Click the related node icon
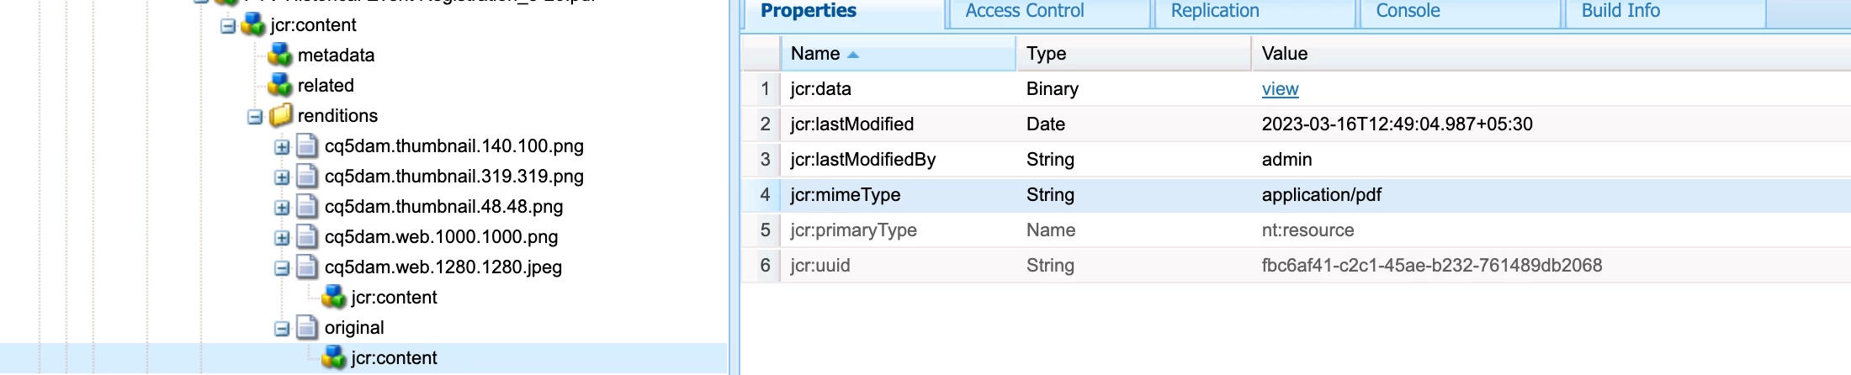The height and width of the screenshot is (375, 1851). pyautogui.click(x=279, y=86)
